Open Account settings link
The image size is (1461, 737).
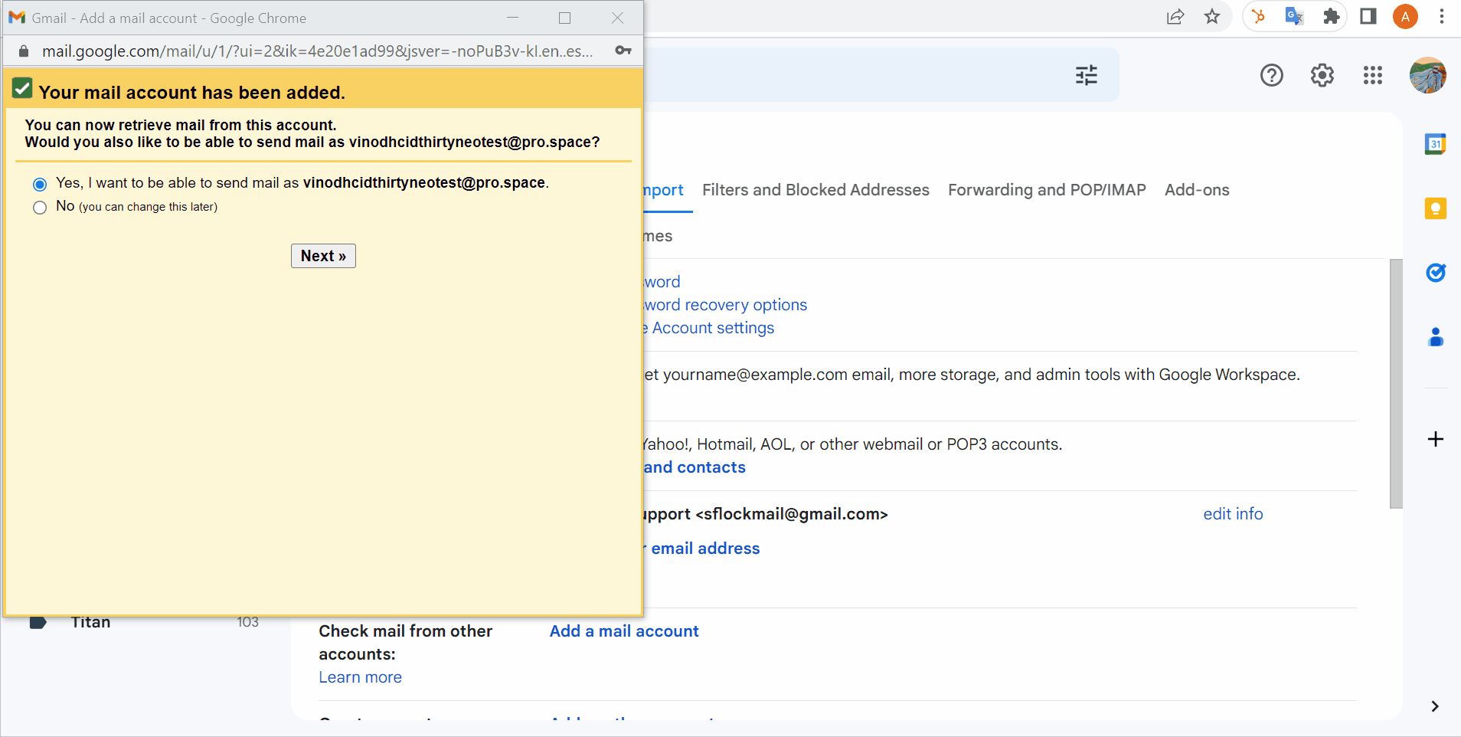click(x=709, y=328)
